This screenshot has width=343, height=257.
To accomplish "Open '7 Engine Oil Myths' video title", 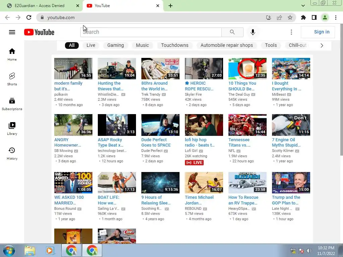I will (286, 142).
